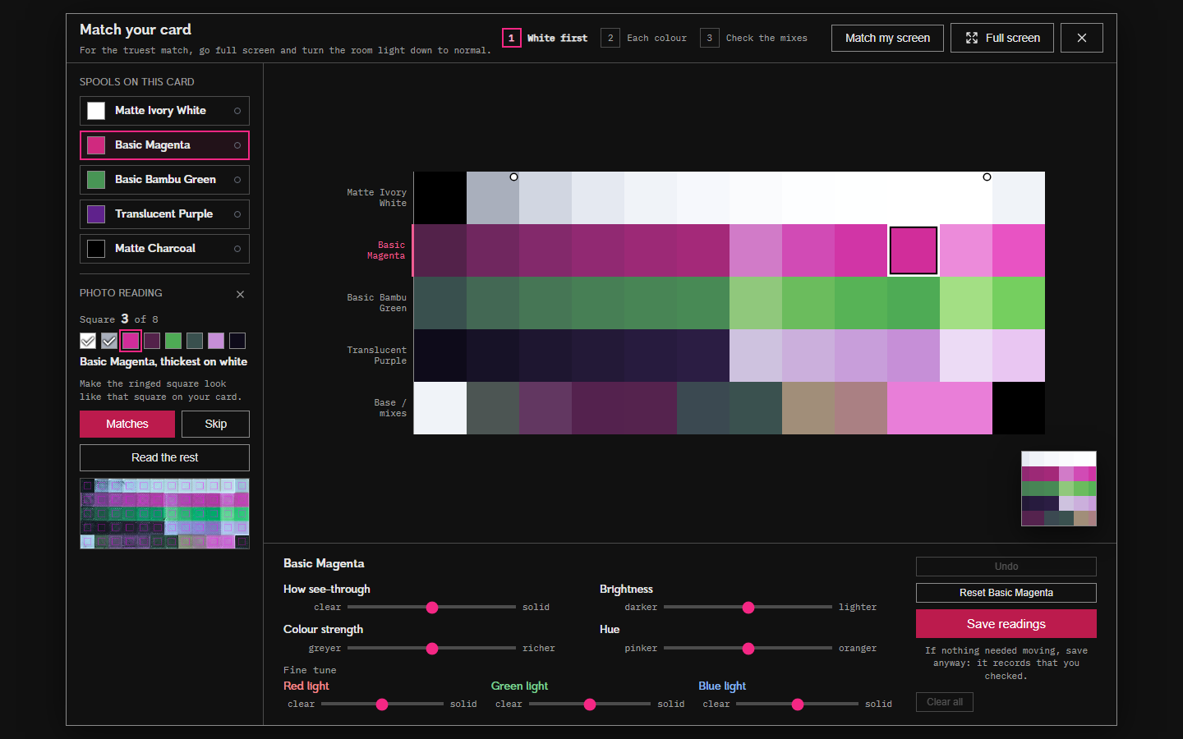Screen dimensions: 1183x739
Task: Select the Basic Magenta spool
Action: (164, 145)
